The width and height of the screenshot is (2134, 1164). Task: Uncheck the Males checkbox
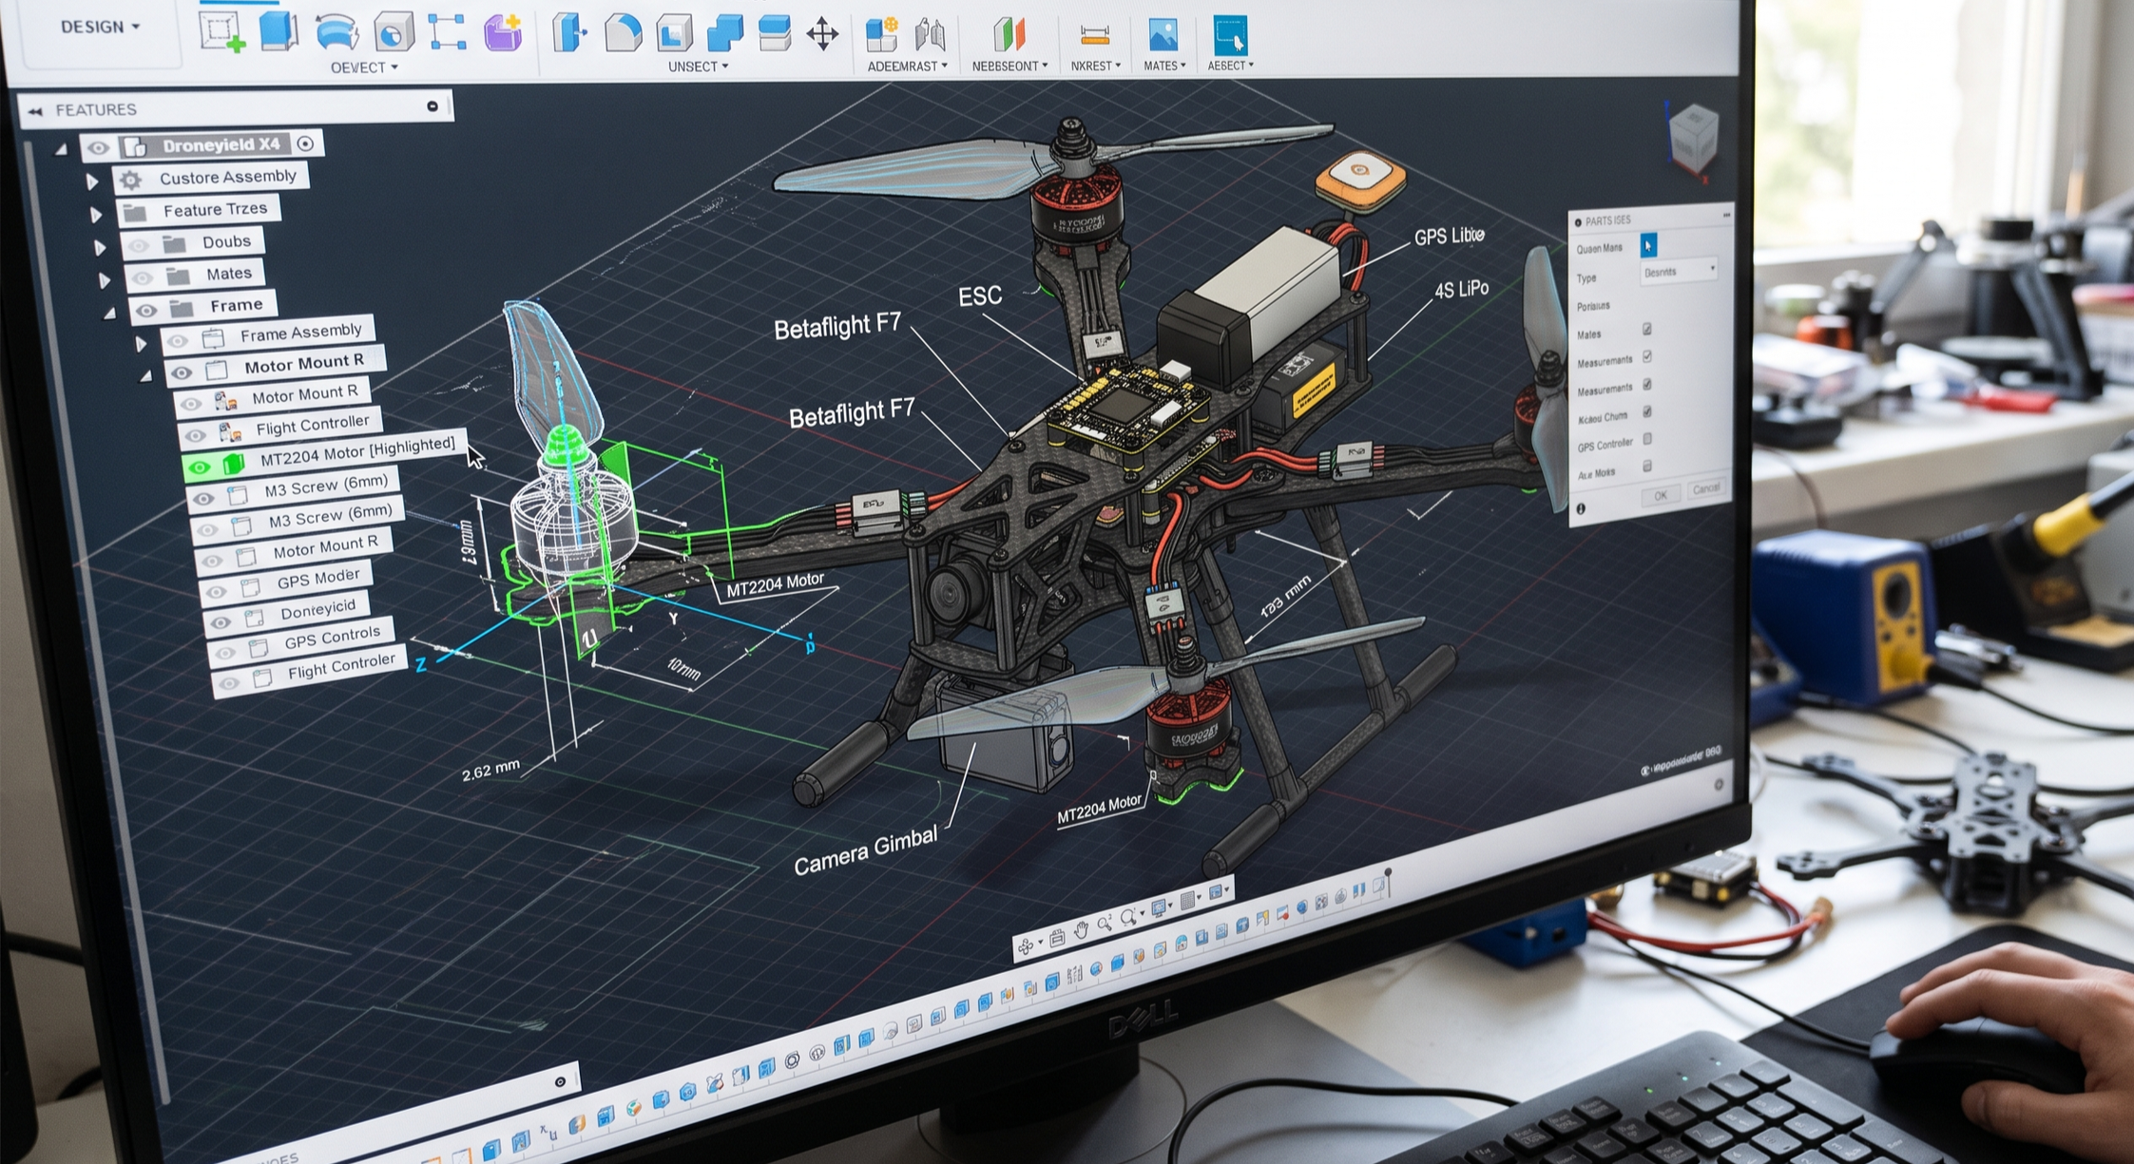pyautogui.click(x=1646, y=330)
